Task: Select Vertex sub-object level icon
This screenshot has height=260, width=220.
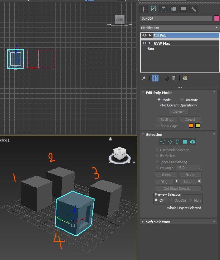Action: click(x=162, y=142)
